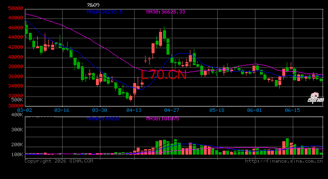Screen dimensions: 328x179
Task: Click the 03-16 date label
Action: 62,110
